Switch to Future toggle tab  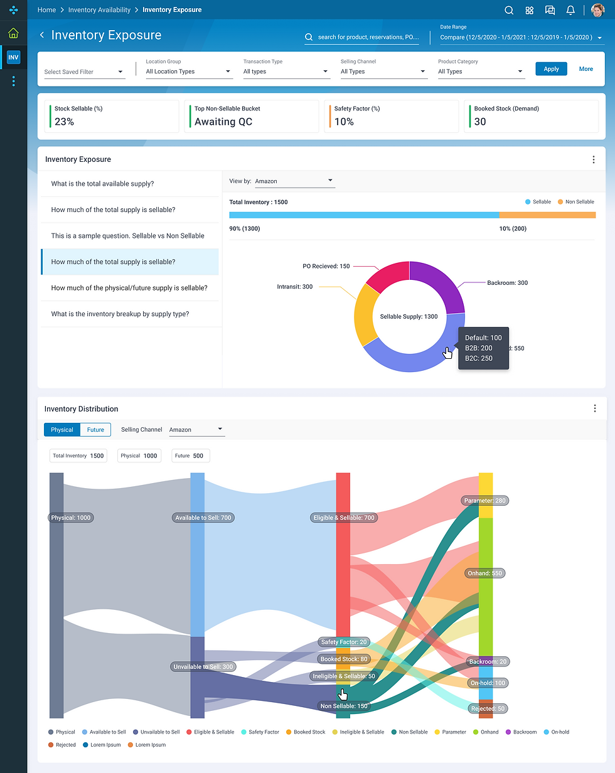coord(95,430)
